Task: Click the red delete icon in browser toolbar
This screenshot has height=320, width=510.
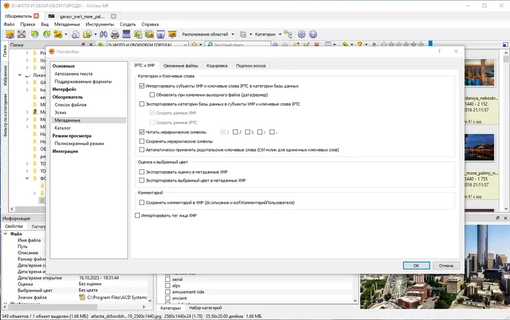Action: tap(317, 45)
